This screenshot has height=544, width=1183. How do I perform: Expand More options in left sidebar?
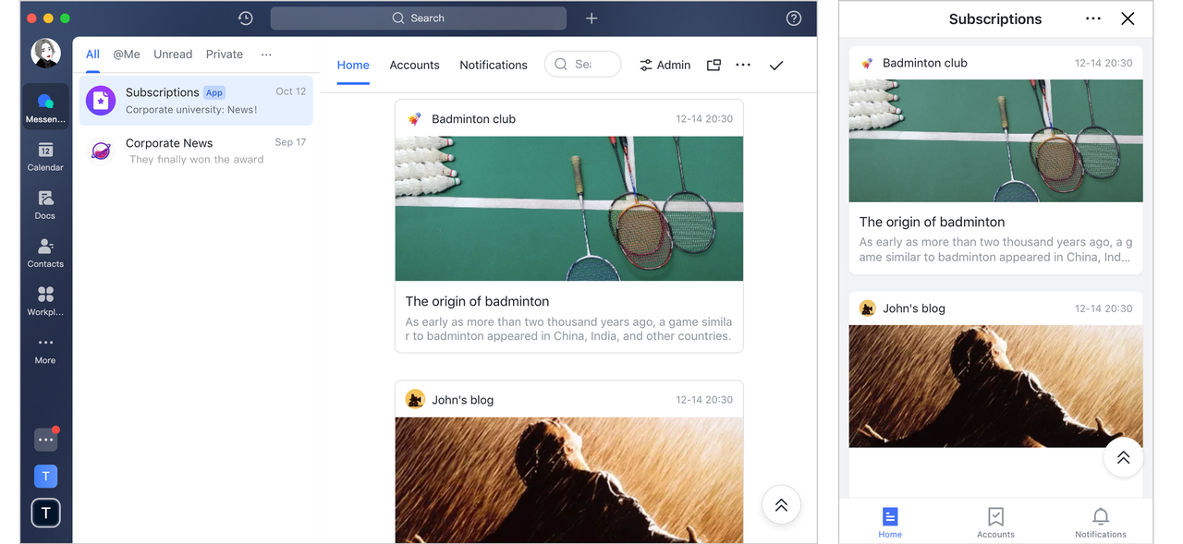[x=45, y=348]
